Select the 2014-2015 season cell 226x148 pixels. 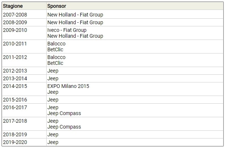click(24, 89)
